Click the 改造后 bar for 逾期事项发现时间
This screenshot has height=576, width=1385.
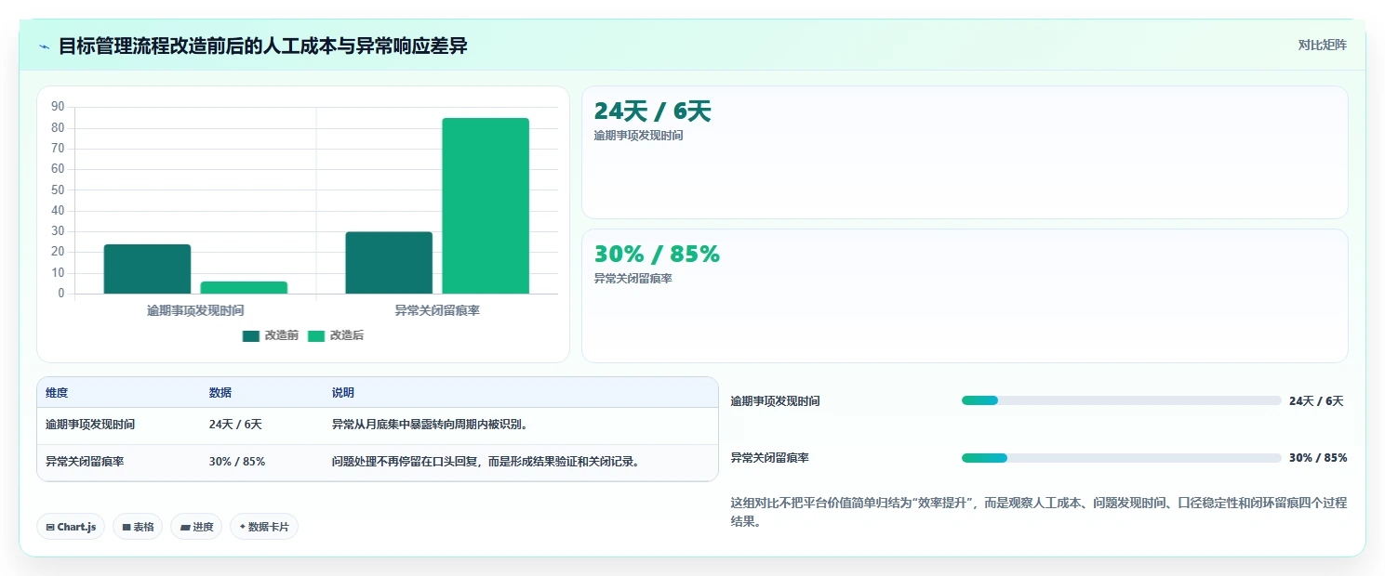[x=244, y=288]
